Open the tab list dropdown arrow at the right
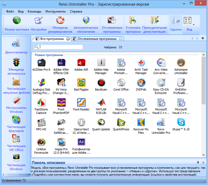Viewport: 208px width, 185px height. tap(202, 39)
